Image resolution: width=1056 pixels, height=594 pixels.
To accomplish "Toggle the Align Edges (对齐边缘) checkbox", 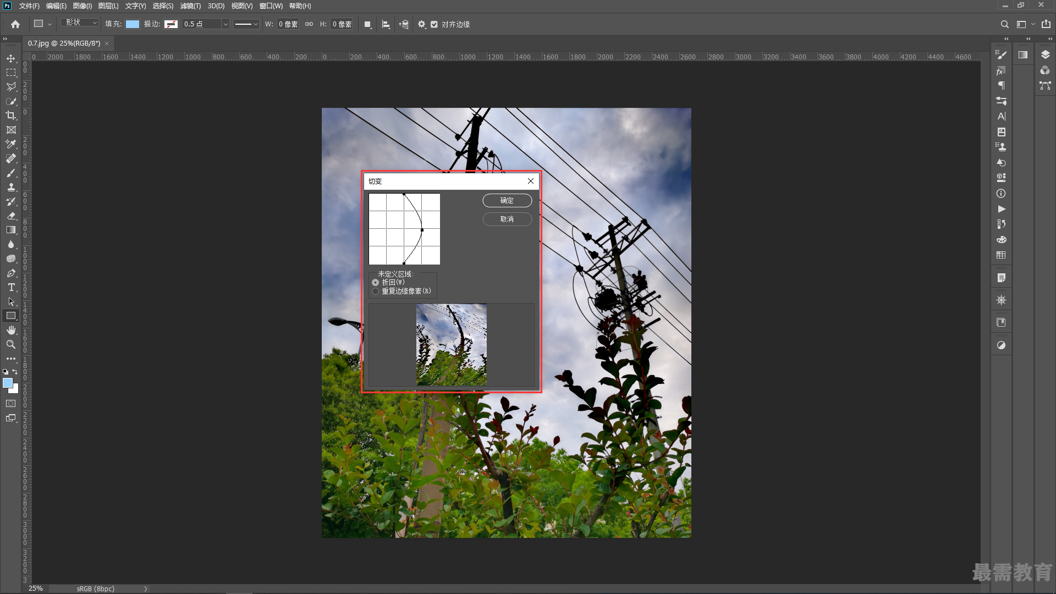I will pyautogui.click(x=435, y=24).
